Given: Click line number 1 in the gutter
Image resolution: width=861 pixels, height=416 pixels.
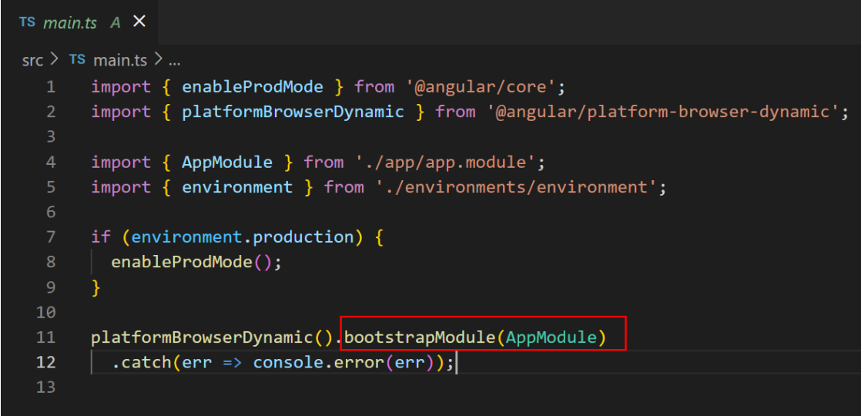Looking at the screenshot, I should (x=51, y=87).
